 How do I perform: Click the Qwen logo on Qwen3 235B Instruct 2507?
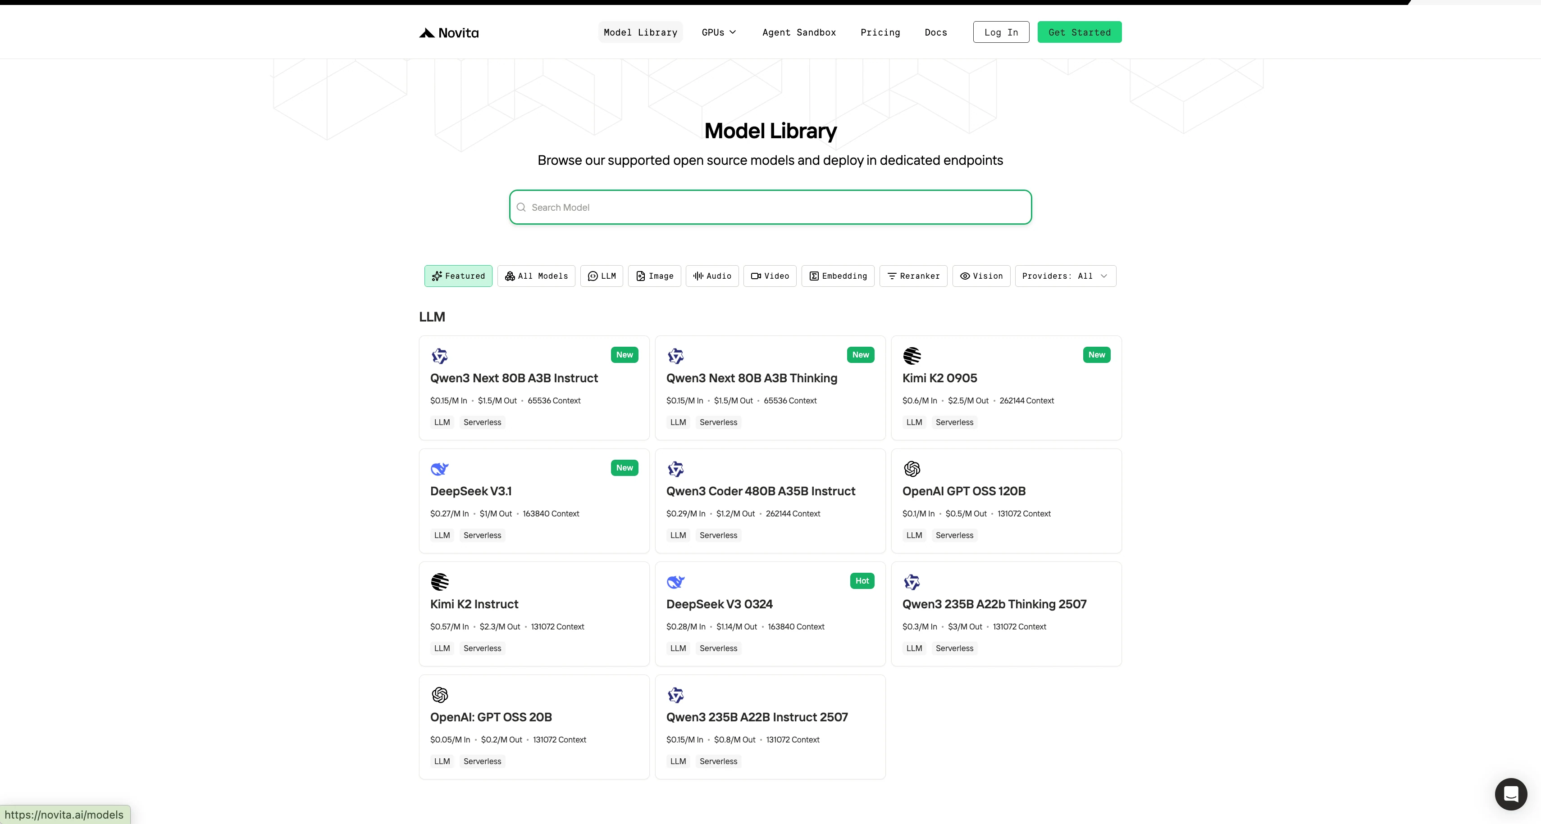(x=676, y=695)
